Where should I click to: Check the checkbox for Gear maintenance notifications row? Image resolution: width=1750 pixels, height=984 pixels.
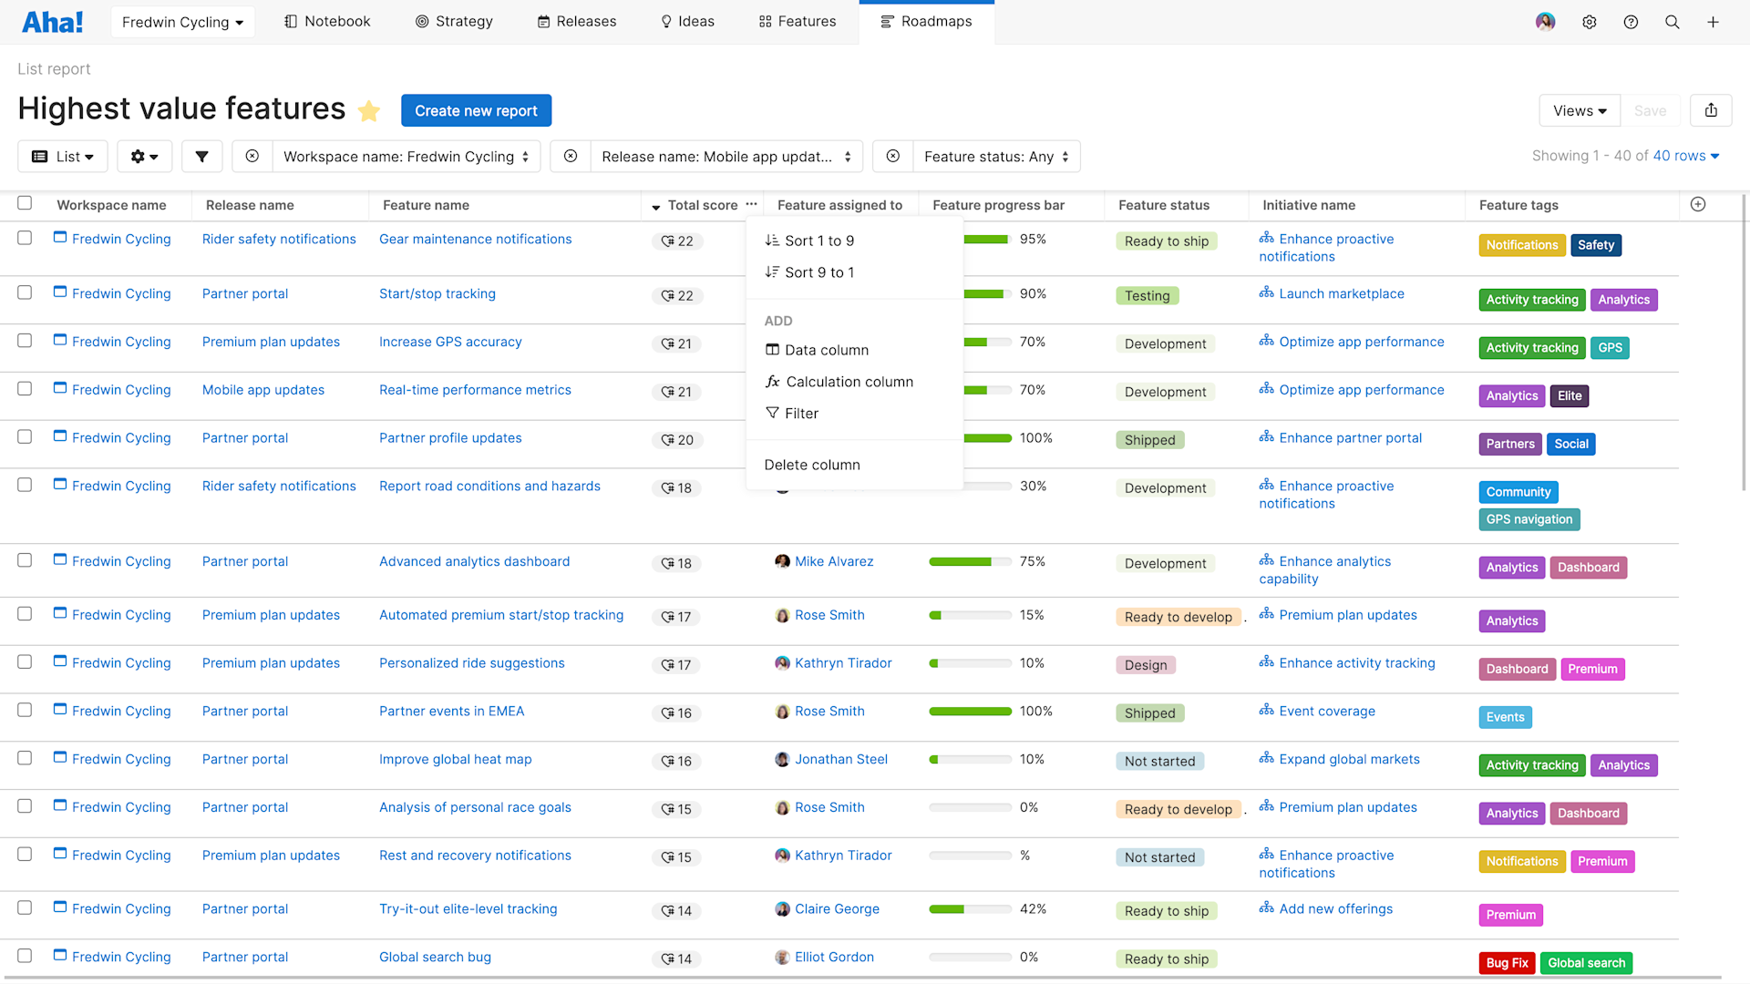[25, 238]
